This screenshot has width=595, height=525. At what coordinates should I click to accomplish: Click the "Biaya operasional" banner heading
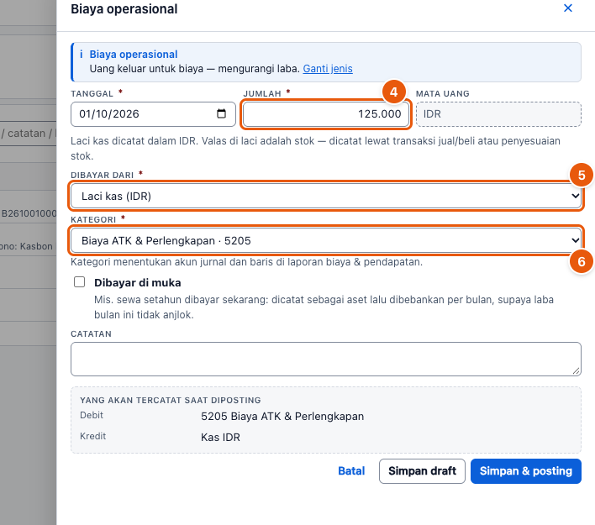click(134, 55)
